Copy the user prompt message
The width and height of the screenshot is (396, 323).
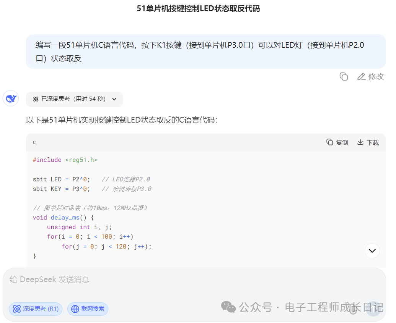(344, 76)
